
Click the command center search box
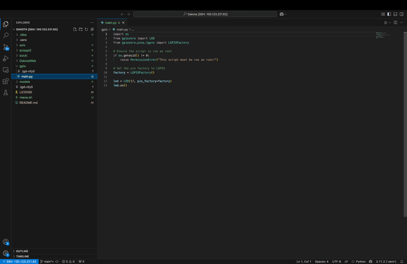(x=205, y=14)
